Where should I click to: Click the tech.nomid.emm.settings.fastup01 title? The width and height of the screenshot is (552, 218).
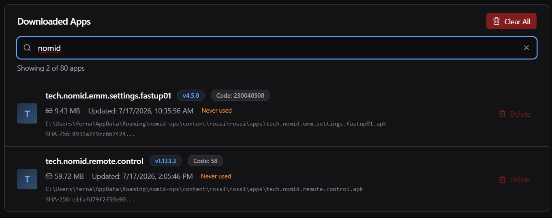109,96
